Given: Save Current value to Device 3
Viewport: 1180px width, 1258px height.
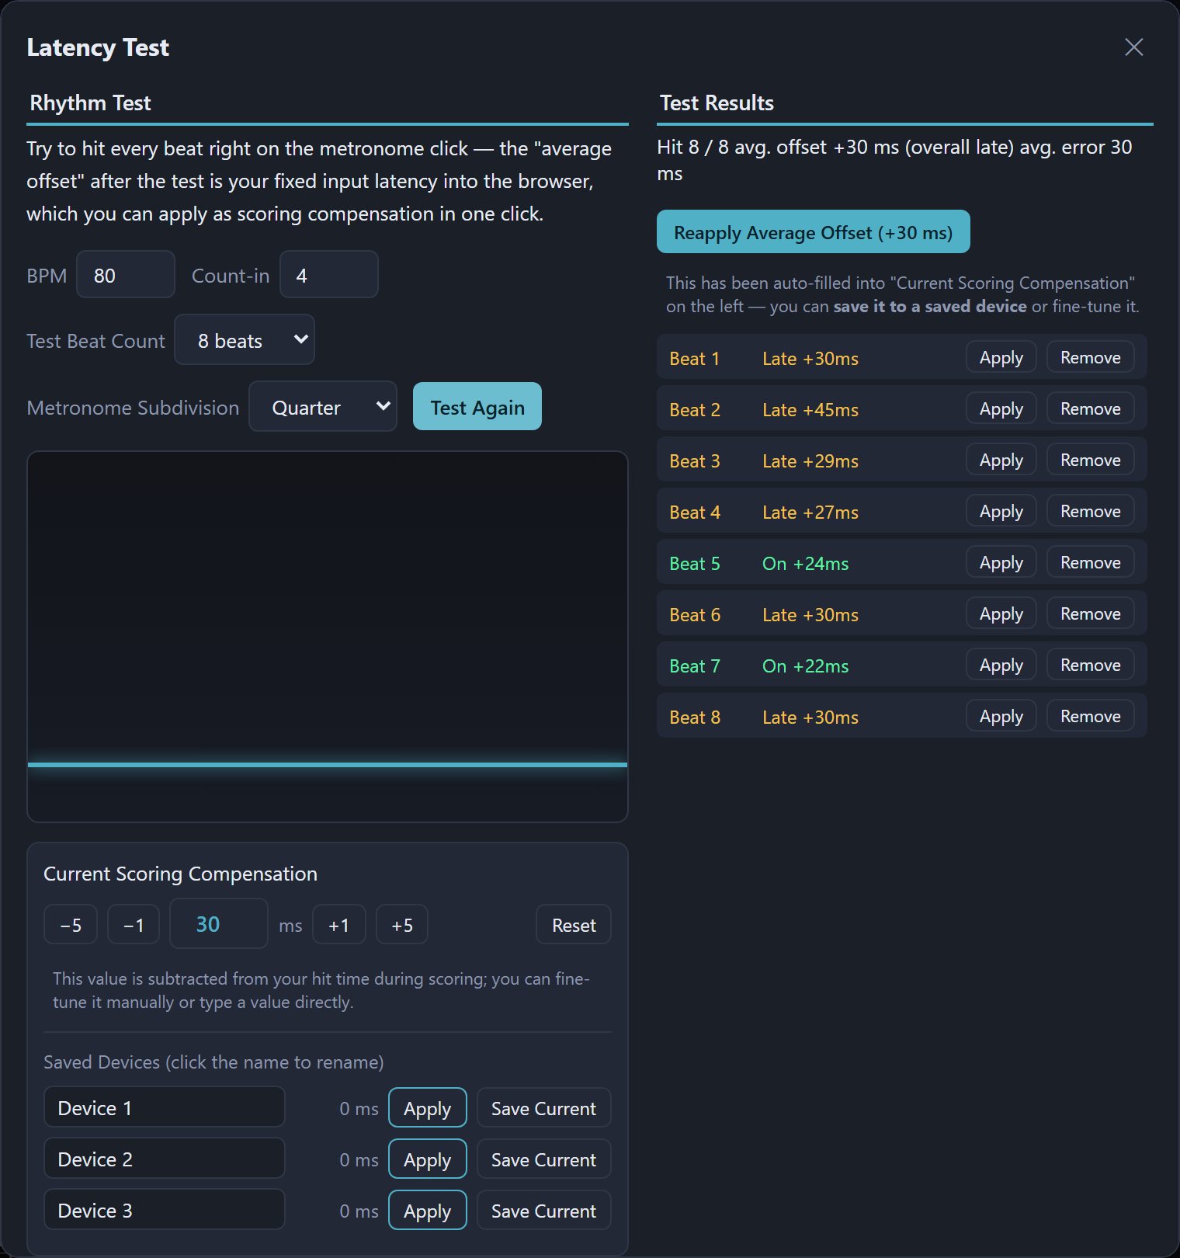Looking at the screenshot, I should tap(543, 1211).
